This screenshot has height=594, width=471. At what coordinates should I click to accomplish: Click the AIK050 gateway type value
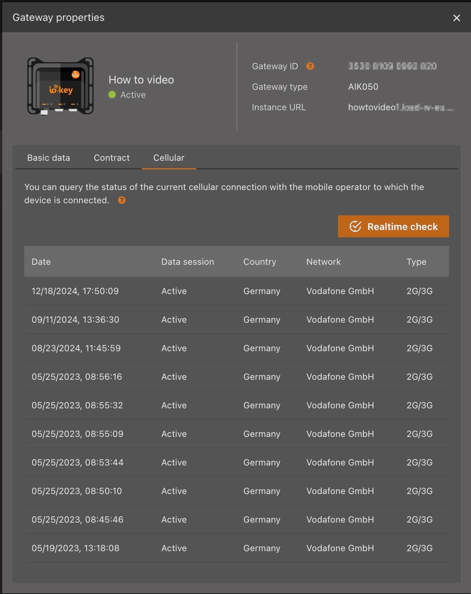363,87
